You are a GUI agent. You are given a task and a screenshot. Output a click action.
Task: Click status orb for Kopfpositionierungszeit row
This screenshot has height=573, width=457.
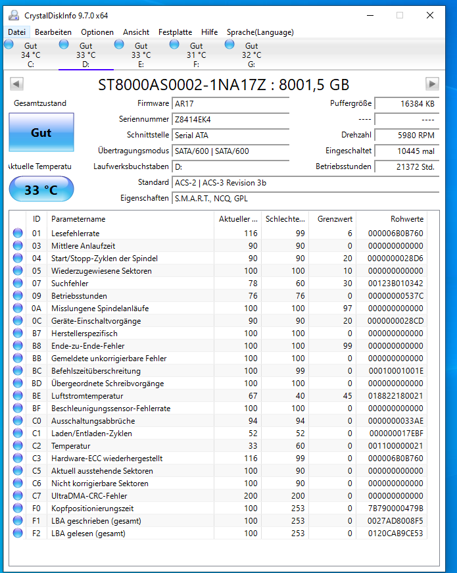click(18, 508)
